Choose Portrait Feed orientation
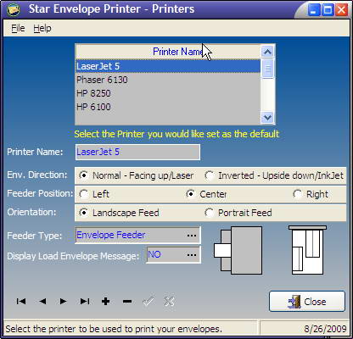 click(238, 213)
